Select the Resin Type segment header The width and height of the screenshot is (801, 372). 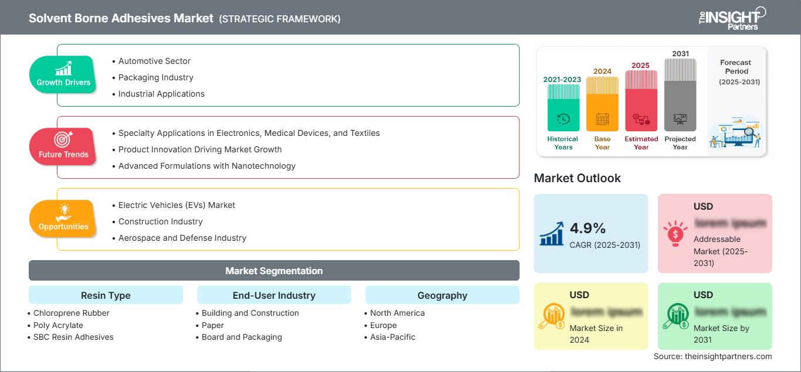(106, 295)
